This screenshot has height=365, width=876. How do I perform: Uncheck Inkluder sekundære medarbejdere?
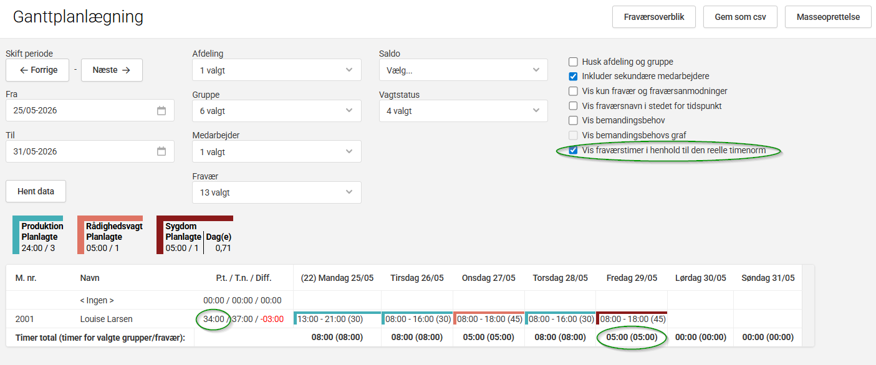[574, 77]
